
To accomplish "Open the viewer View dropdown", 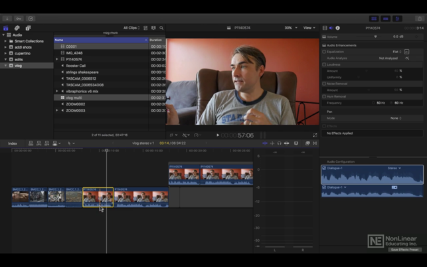I will point(309,28).
